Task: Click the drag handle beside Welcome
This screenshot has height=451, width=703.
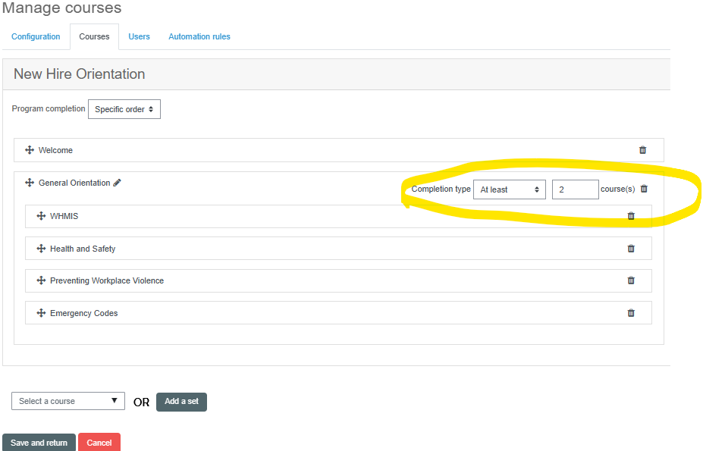Action: [x=30, y=150]
